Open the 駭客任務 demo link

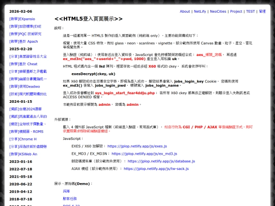pos(70,199)
